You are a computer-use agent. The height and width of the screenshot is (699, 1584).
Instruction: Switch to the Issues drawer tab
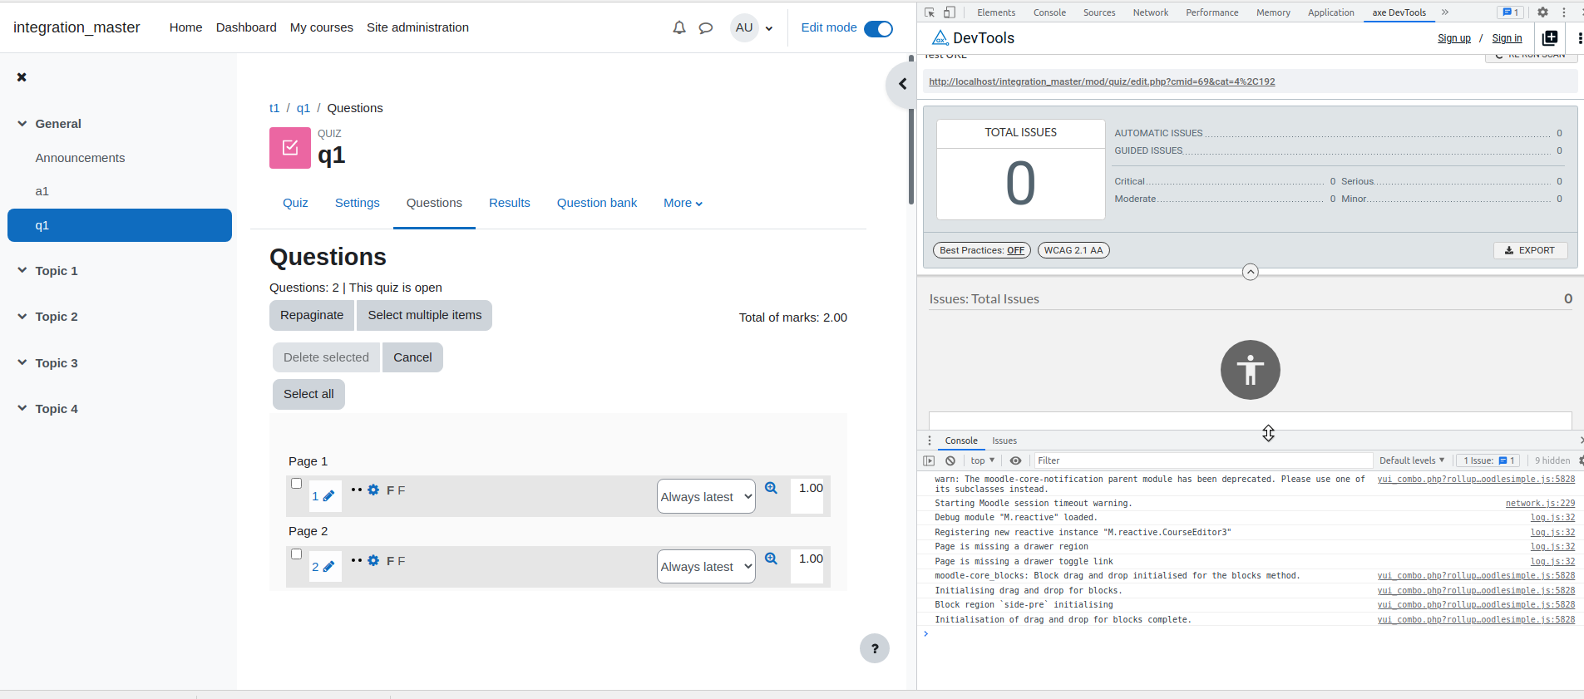[x=1004, y=441]
